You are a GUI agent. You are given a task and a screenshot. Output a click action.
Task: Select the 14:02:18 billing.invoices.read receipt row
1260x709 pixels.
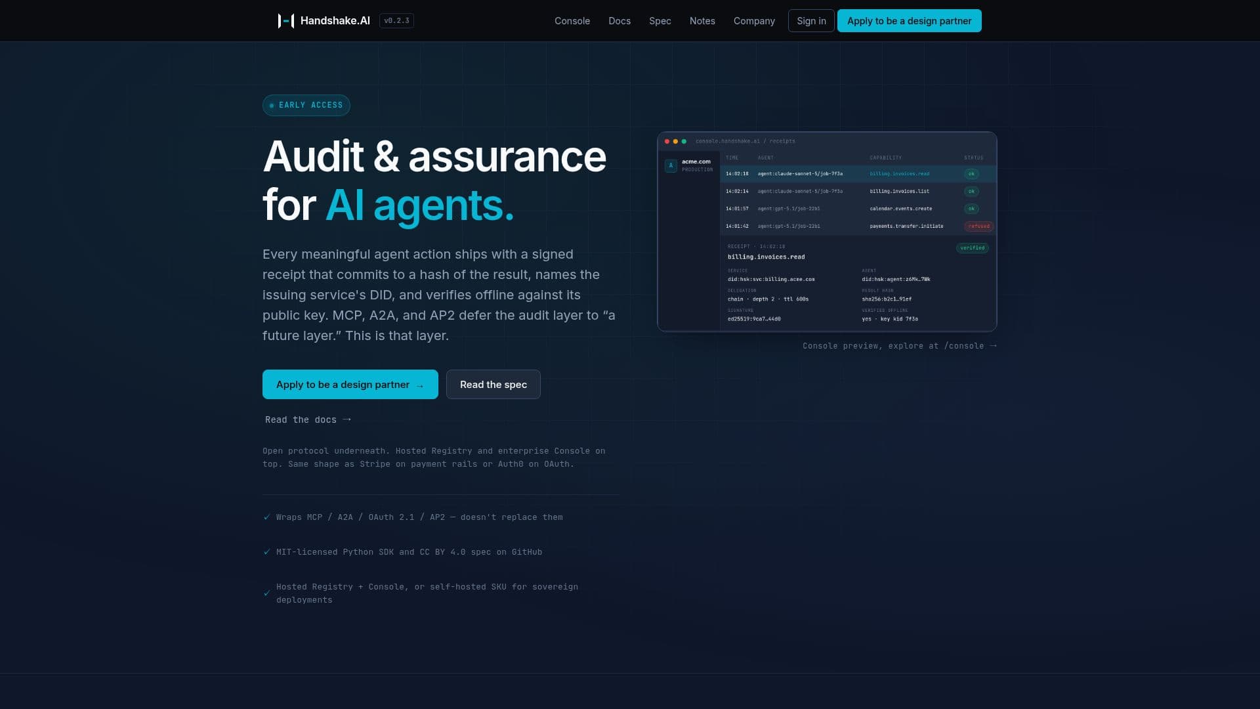pyautogui.click(x=858, y=174)
